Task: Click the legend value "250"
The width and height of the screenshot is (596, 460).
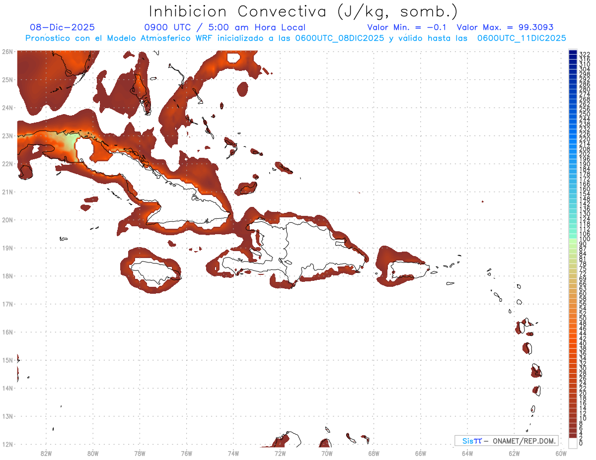Action: coord(585,114)
